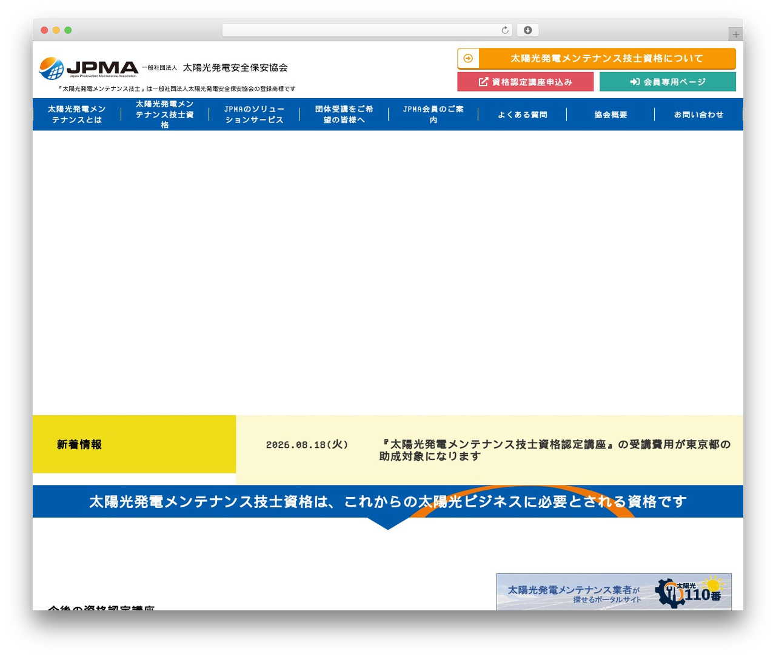The width and height of the screenshot is (776, 657).
Task: Click the login arrow icon on teal button
Action: click(x=635, y=82)
